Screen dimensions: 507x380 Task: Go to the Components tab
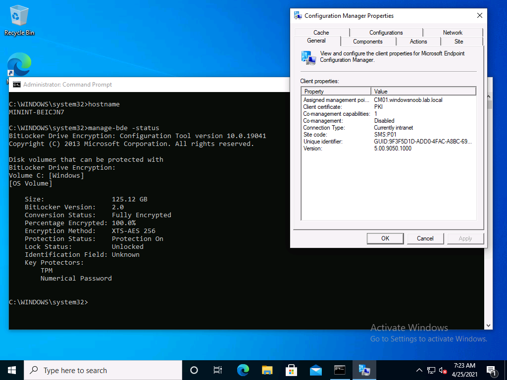click(x=368, y=42)
